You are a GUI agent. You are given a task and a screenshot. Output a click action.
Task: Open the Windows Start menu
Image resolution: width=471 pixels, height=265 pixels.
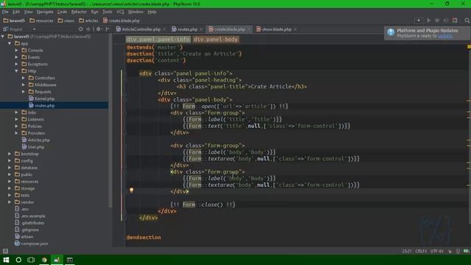pos(6,260)
